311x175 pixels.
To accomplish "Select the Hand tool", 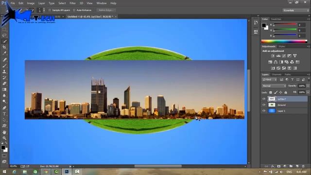I will pyautogui.click(x=4, y=132).
